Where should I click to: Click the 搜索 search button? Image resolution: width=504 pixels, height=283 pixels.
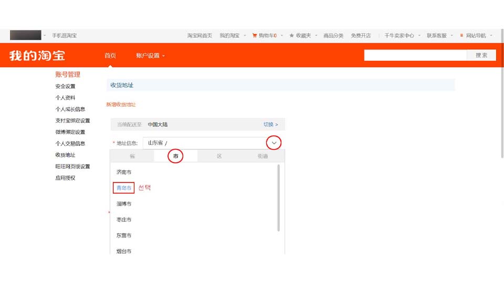[481, 55]
